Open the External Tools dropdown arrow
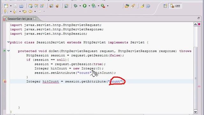Viewport: 204px width, 115px height. point(108,6)
